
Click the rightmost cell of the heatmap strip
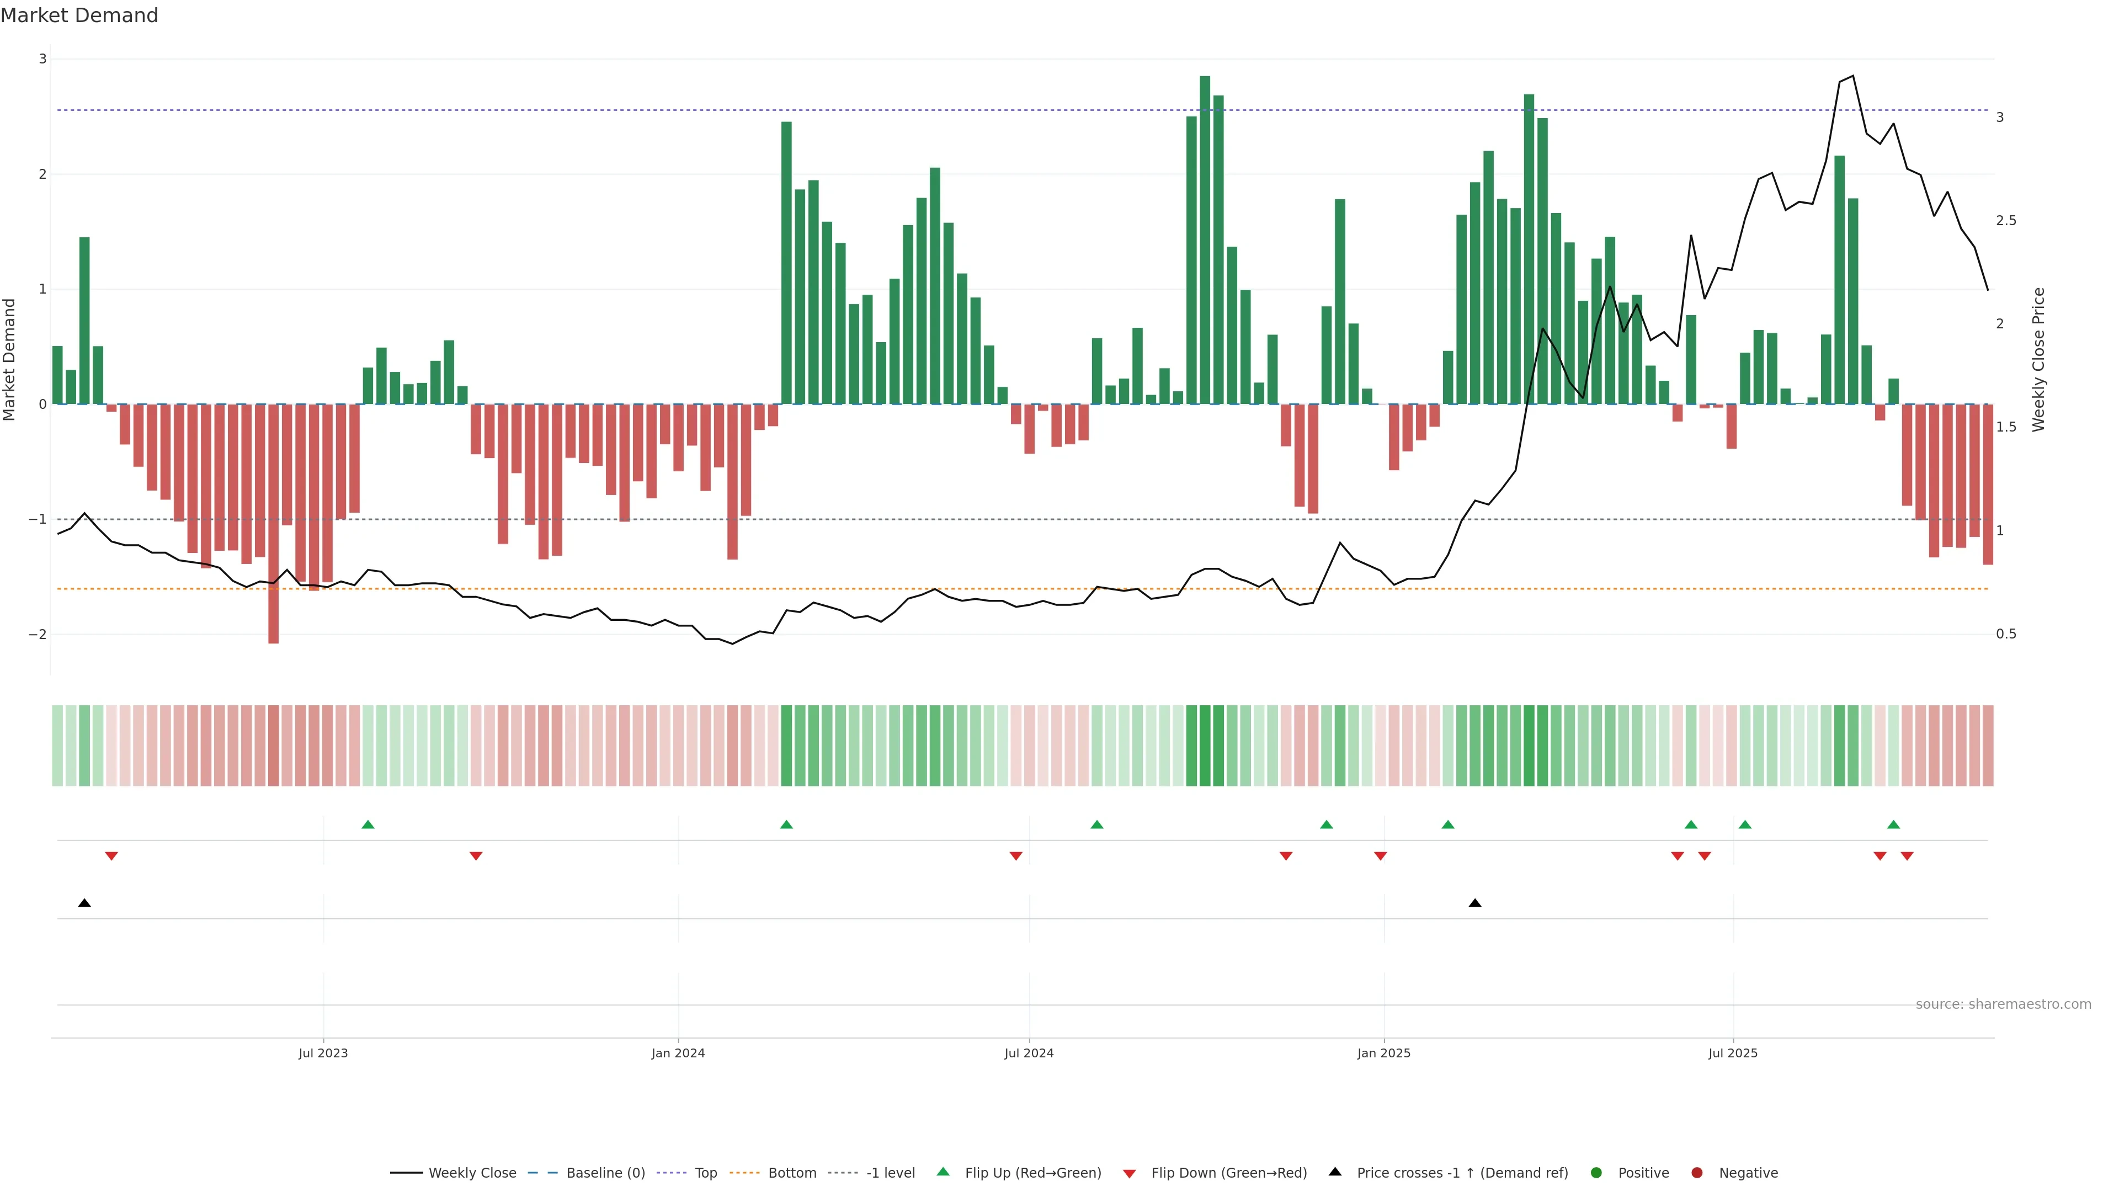tap(1987, 746)
